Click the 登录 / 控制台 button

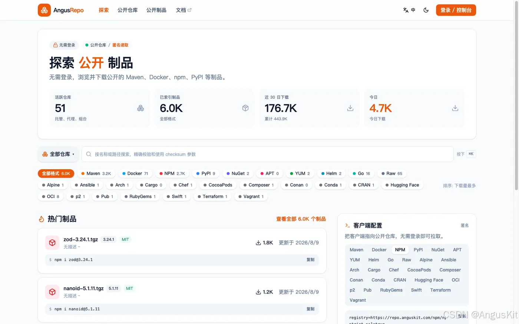pos(456,10)
